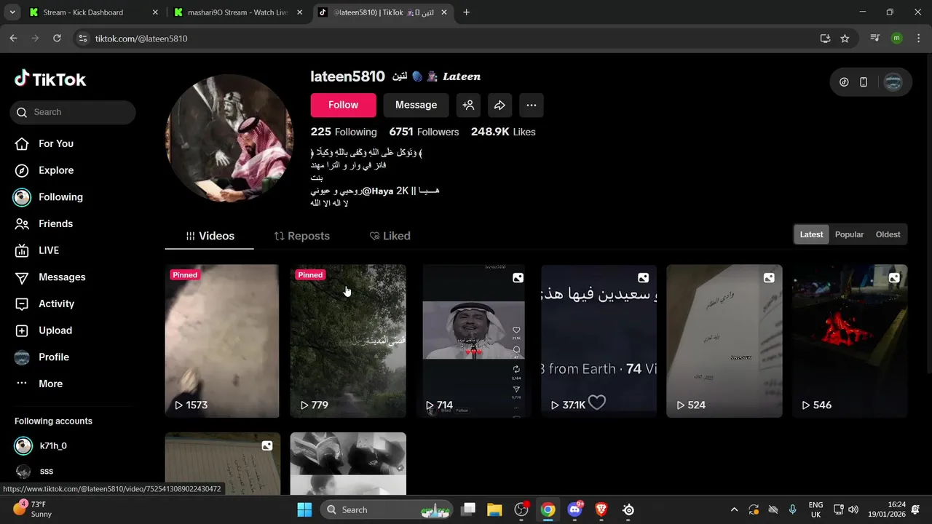Reload the TikTok page
Viewport: 932px width, 524px height.
57,39
